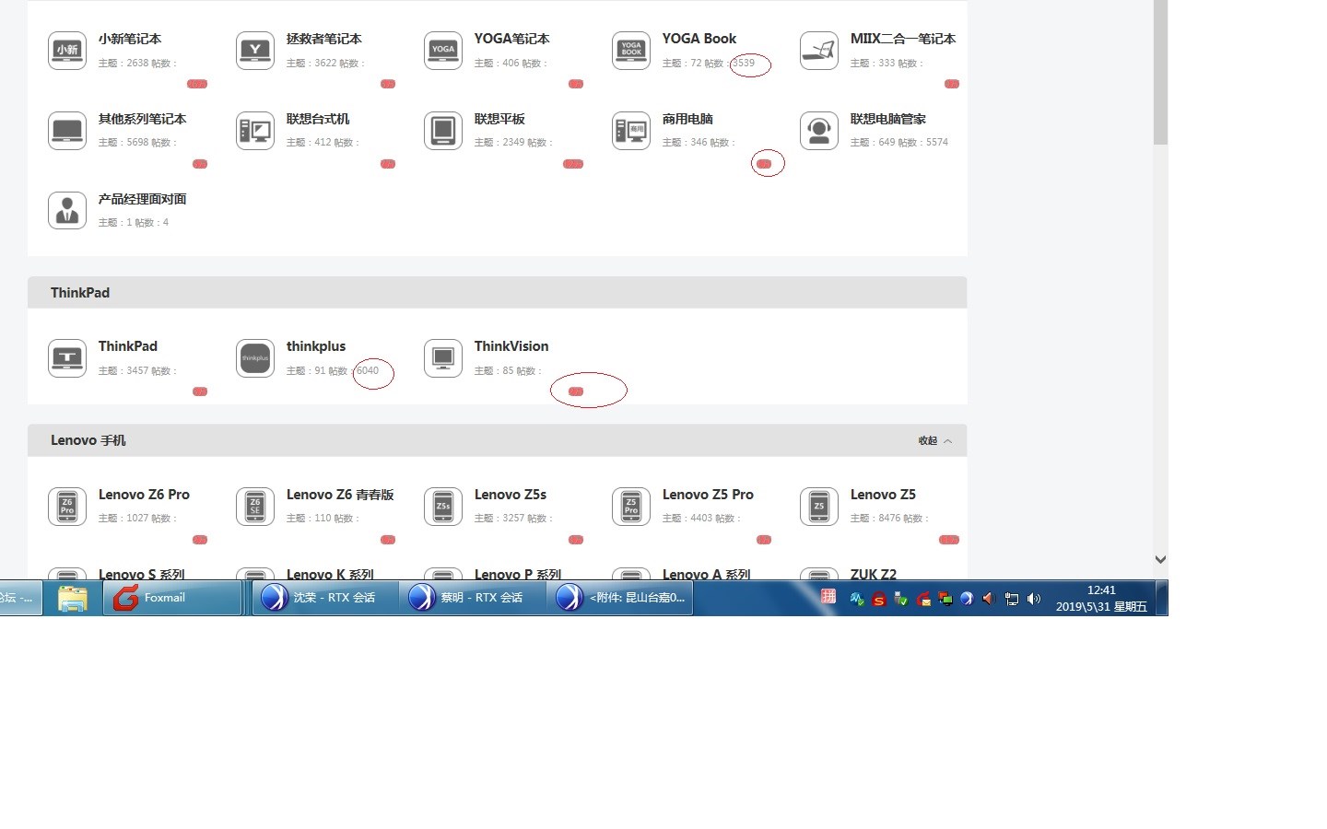Select the YOGA笔记本 board icon
Viewport: 1327px width, 829px height.
[x=443, y=51]
